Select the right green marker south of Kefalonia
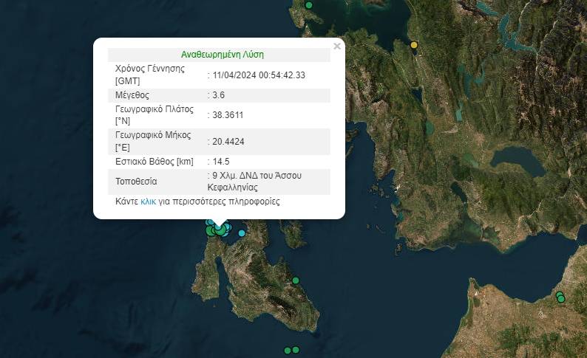The height and width of the screenshot is (358, 587). click(x=296, y=350)
